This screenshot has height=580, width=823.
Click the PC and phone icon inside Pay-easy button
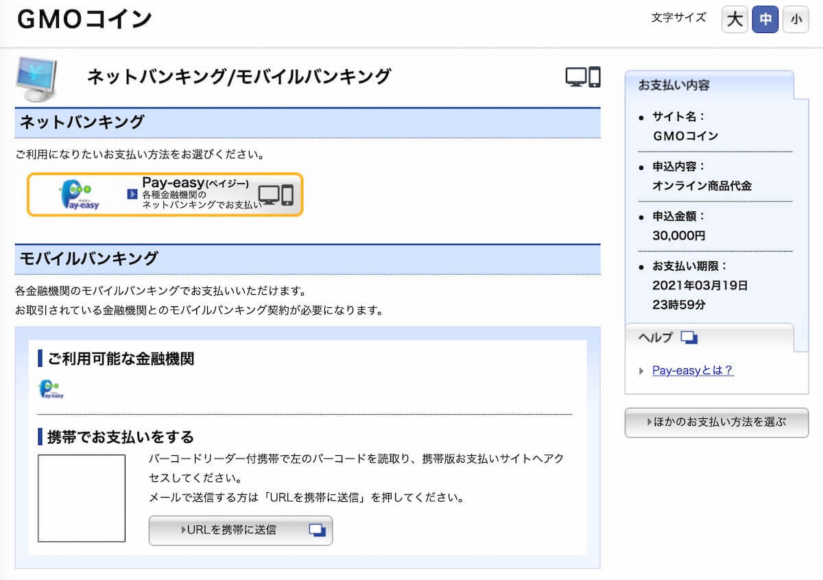[276, 195]
